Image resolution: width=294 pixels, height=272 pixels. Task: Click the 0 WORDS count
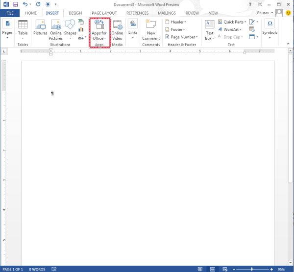point(37,270)
